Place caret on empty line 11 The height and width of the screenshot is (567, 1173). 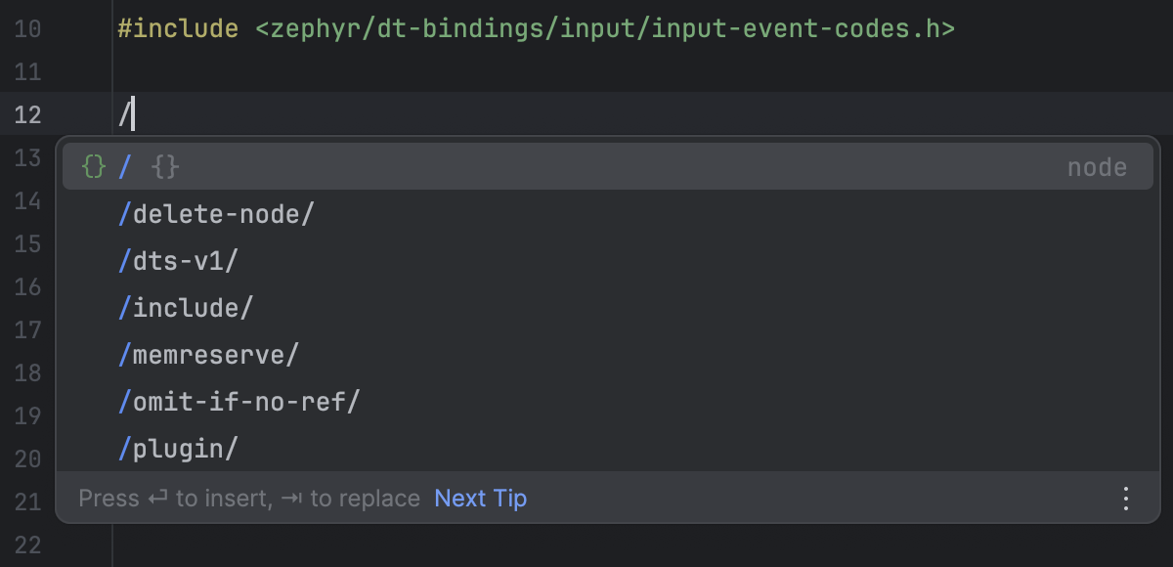click(x=391, y=72)
